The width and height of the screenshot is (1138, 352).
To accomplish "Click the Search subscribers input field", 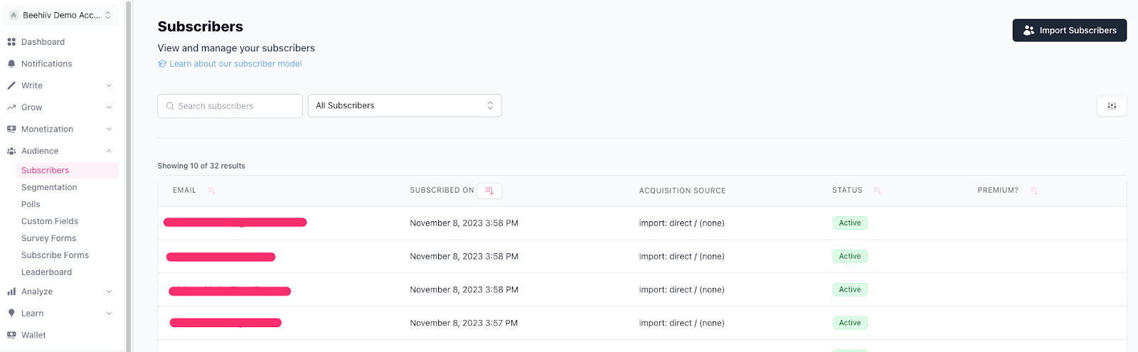I will [x=230, y=106].
